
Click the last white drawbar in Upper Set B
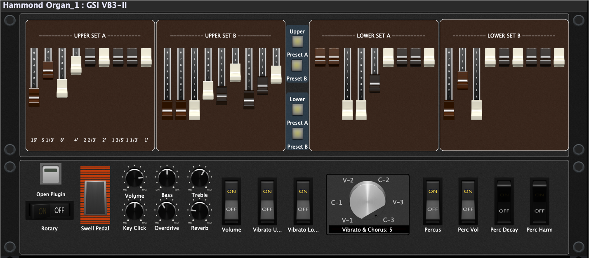click(276, 75)
